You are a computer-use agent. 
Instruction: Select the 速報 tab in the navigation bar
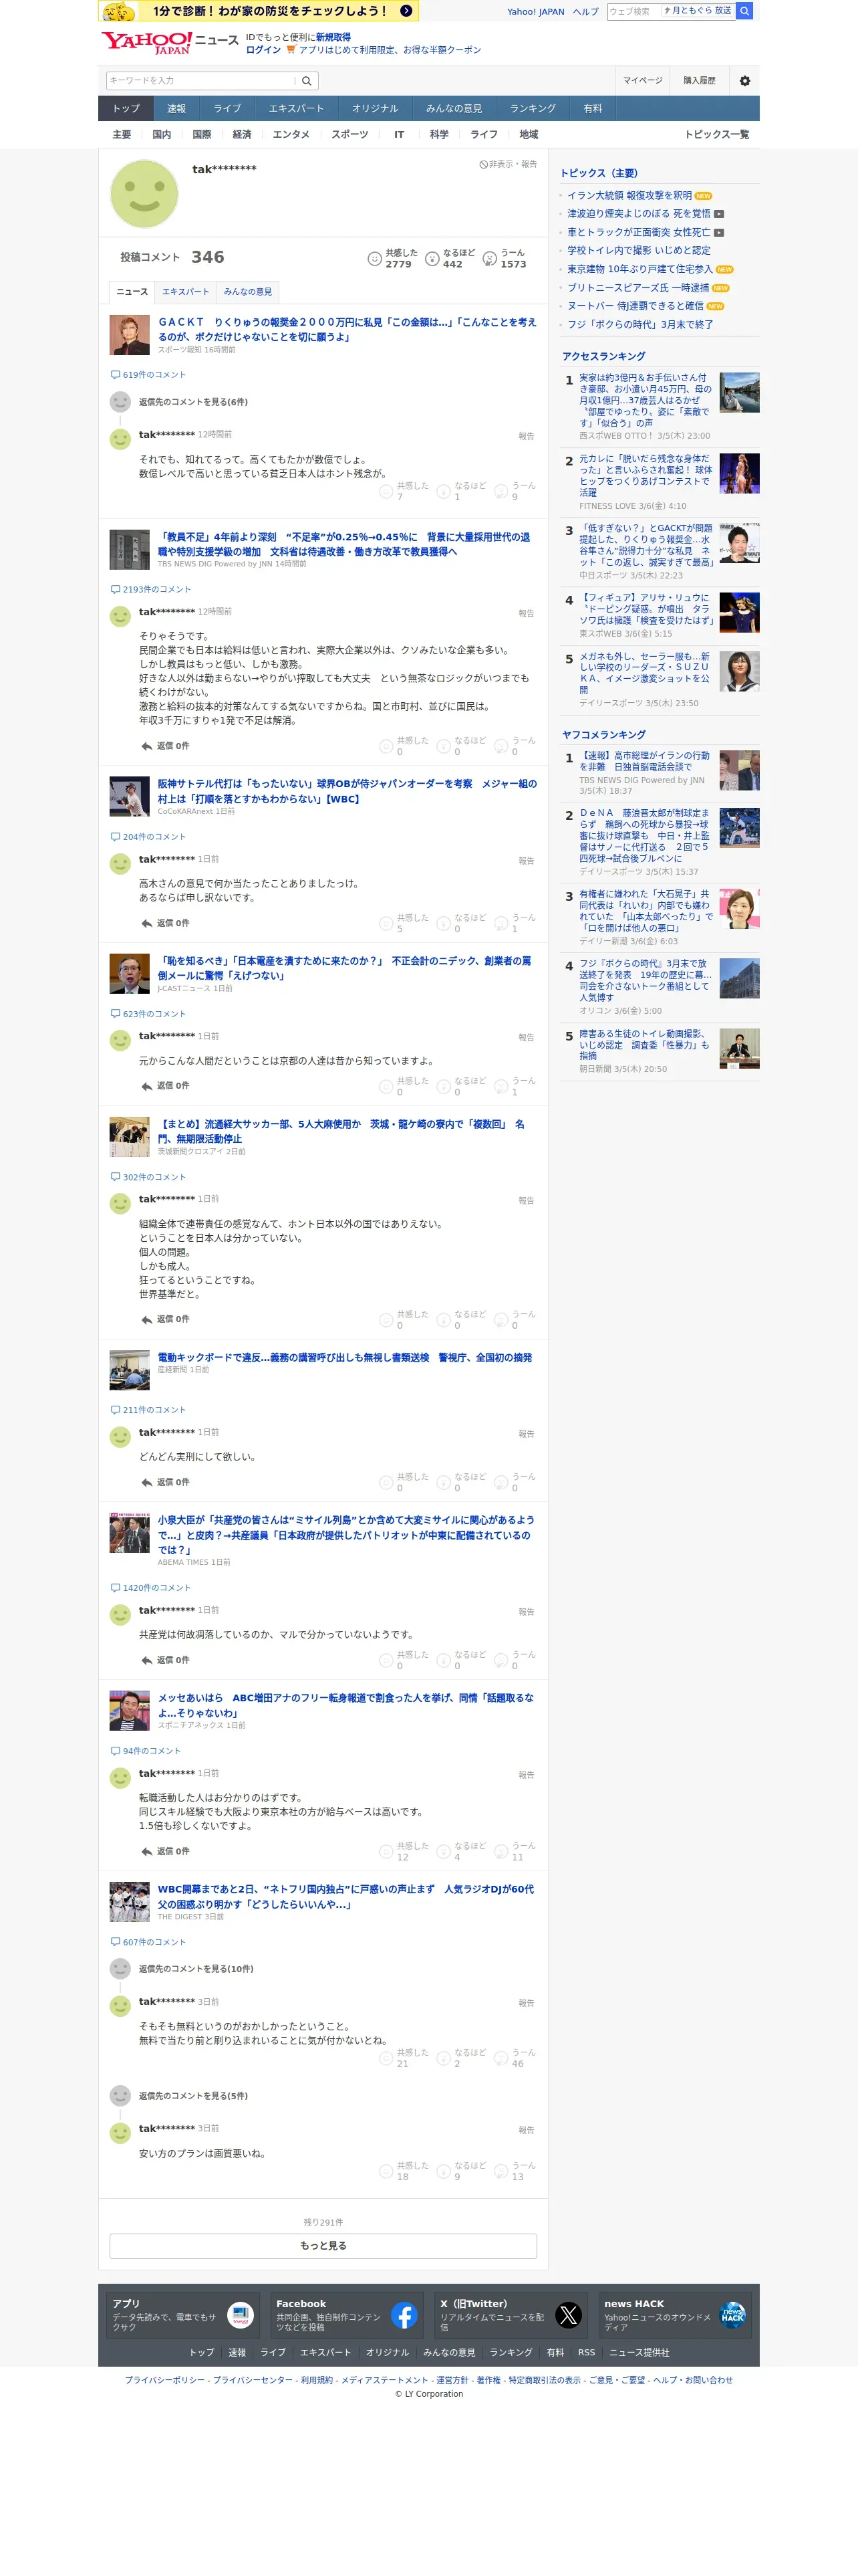click(x=177, y=108)
